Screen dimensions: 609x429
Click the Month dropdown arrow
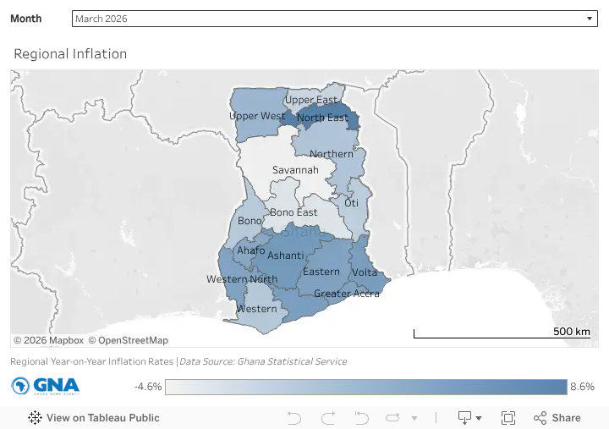(x=590, y=19)
